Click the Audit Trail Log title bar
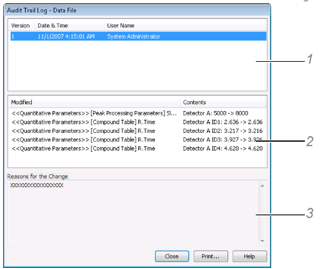The height and width of the screenshot is (269, 323). pyautogui.click(x=137, y=10)
